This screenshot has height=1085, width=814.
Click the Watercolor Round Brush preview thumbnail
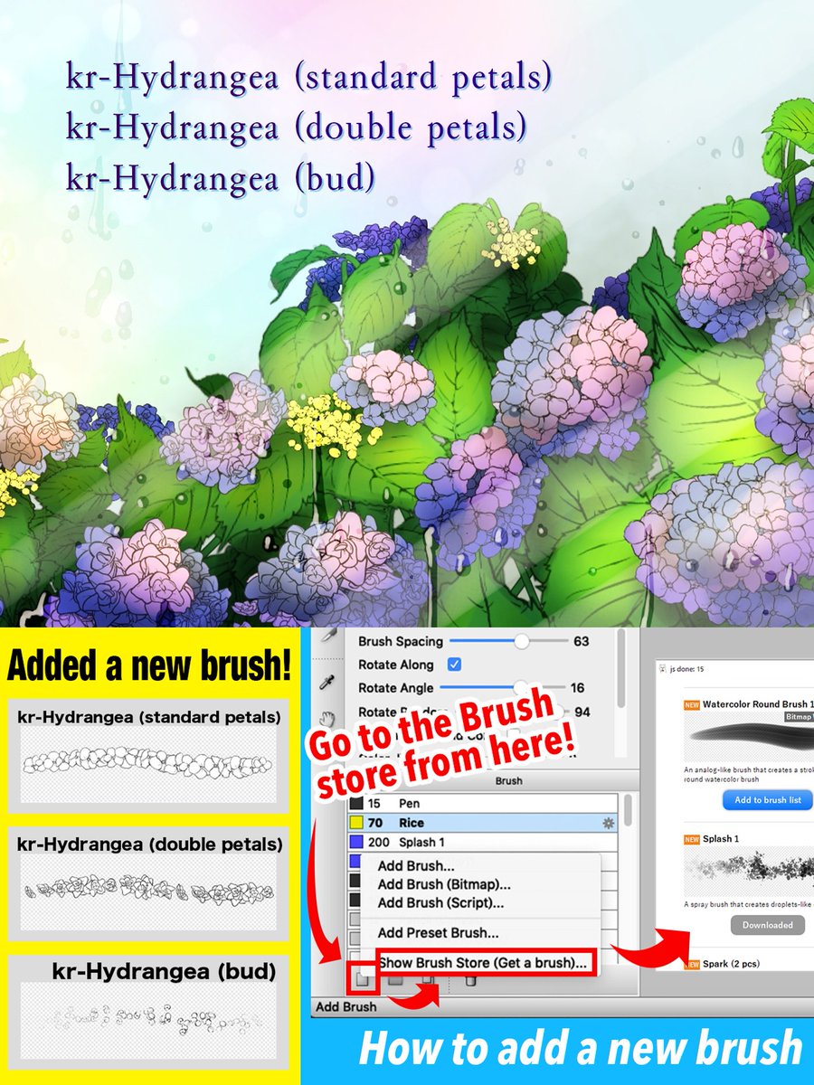[749, 737]
